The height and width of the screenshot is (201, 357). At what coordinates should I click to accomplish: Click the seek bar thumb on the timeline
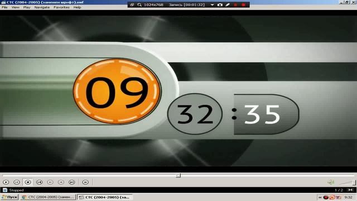pyautogui.click(x=178, y=175)
